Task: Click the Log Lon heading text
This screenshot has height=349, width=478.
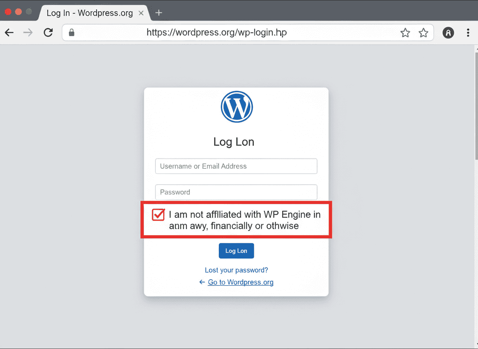Action: click(x=234, y=142)
